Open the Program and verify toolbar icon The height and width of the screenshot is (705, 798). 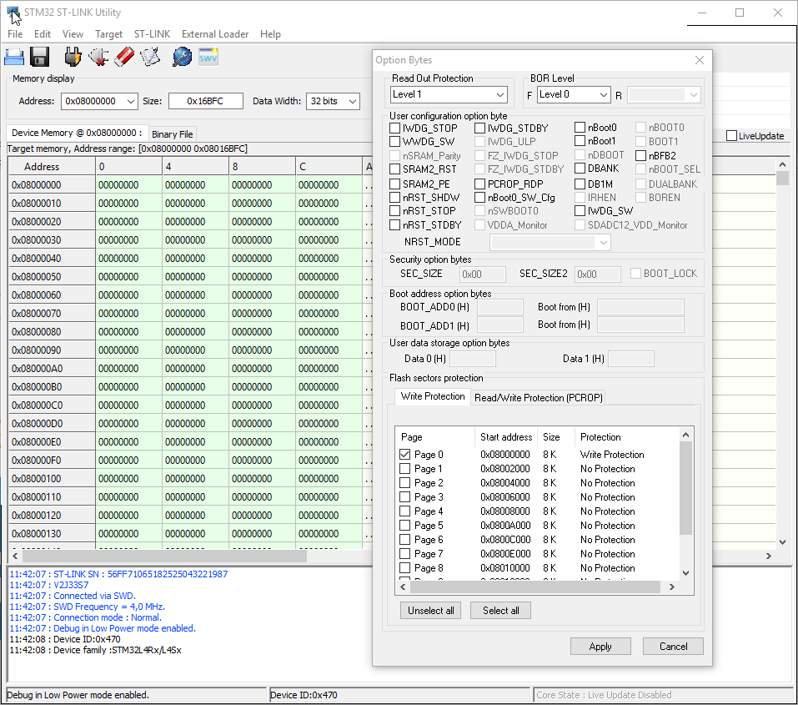point(150,57)
